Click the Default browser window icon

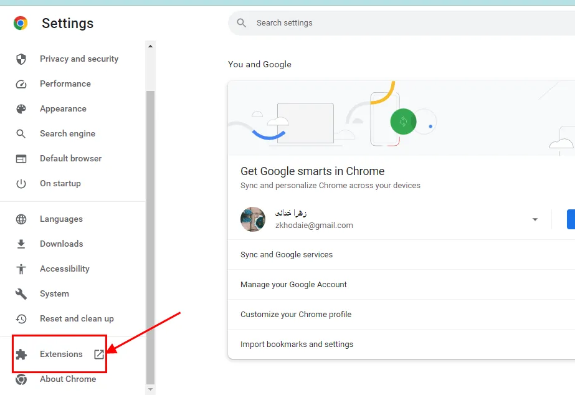click(21, 159)
